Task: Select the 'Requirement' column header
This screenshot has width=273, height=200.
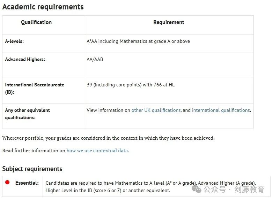Action: click(x=169, y=22)
